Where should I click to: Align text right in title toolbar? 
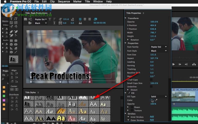[x=89, y=19]
